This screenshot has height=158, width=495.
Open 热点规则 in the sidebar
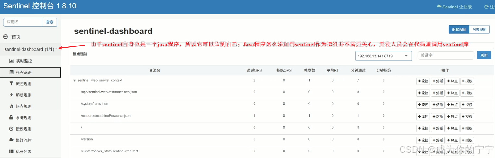(24, 106)
